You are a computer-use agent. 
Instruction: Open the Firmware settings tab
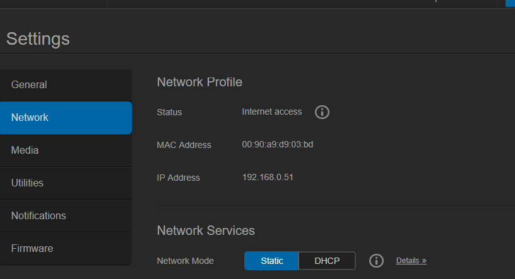[66, 248]
